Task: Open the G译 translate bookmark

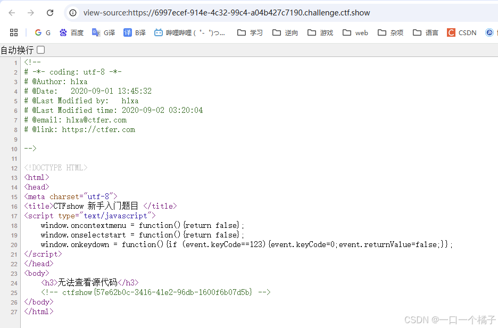Action: [103, 32]
